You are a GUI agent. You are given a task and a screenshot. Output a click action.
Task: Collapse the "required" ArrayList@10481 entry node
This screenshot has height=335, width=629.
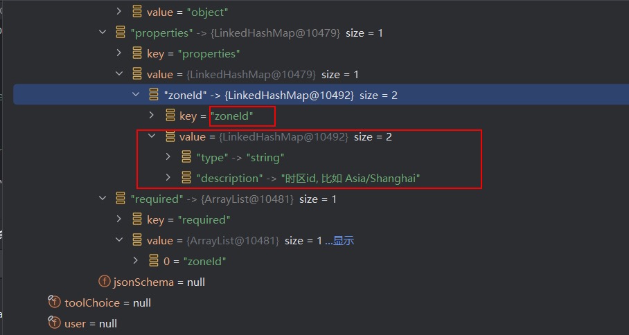(103, 199)
